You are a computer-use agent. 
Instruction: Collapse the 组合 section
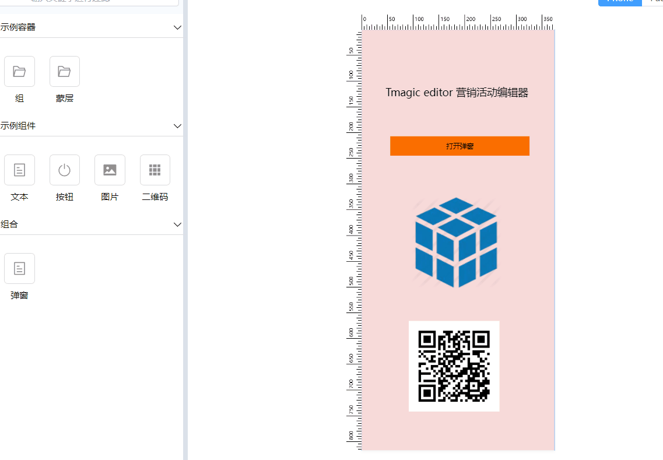[x=177, y=224]
